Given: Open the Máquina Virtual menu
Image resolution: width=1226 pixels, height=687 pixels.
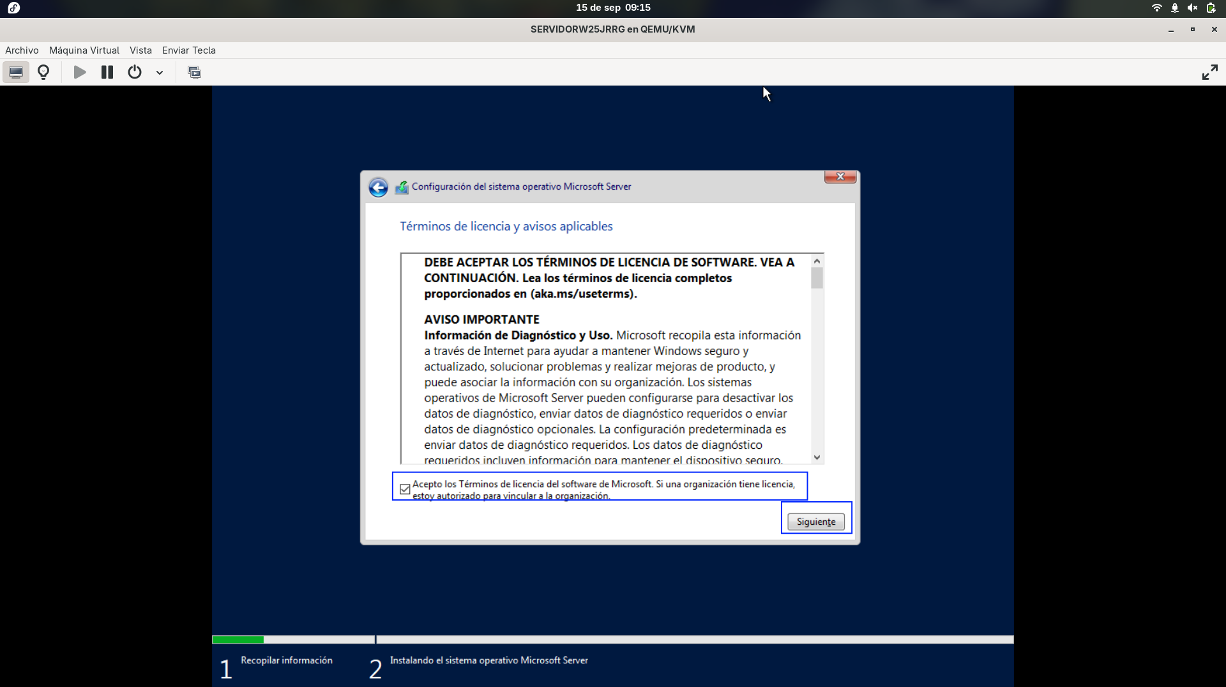Looking at the screenshot, I should coord(84,50).
